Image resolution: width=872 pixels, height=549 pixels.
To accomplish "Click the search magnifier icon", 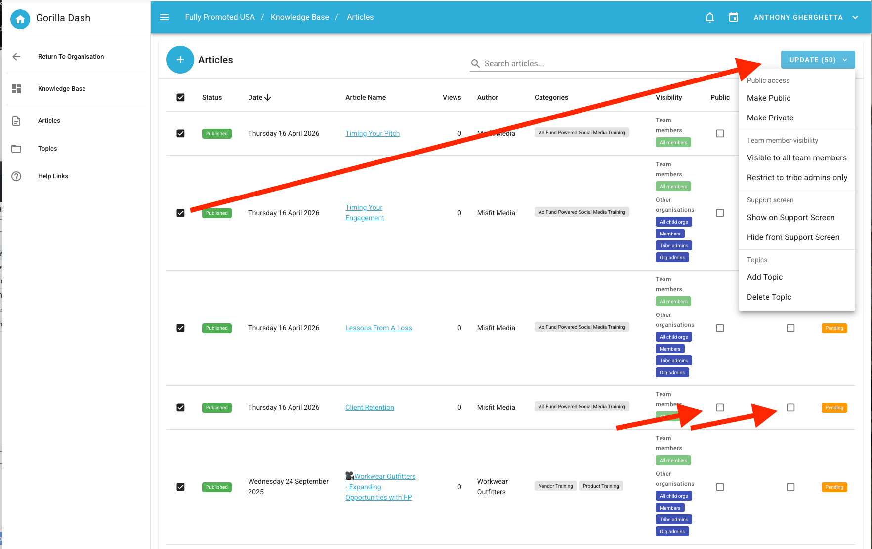I will [475, 64].
